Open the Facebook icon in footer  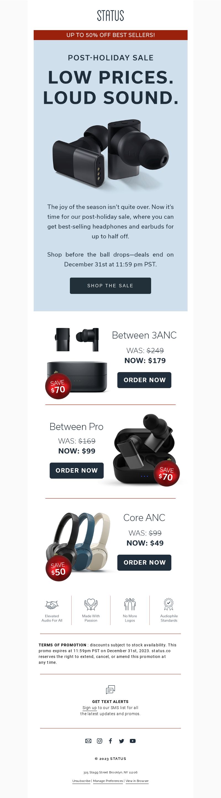pyautogui.click(x=110, y=741)
